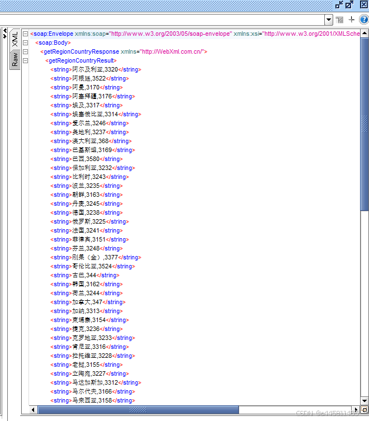369x421 pixels.
Task: Click the panel collapse arrows at far left
Action: pos(4,34)
